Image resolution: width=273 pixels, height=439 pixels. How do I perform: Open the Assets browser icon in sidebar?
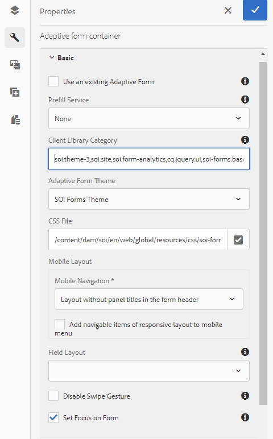click(x=15, y=65)
